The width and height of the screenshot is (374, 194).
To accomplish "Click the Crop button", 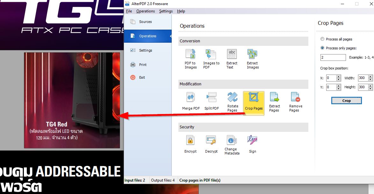I will [346, 101].
